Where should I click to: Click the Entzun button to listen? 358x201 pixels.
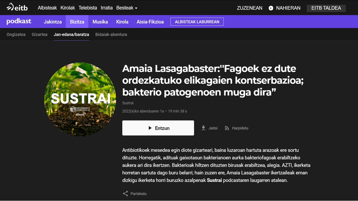pyautogui.click(x=158, y=128)
